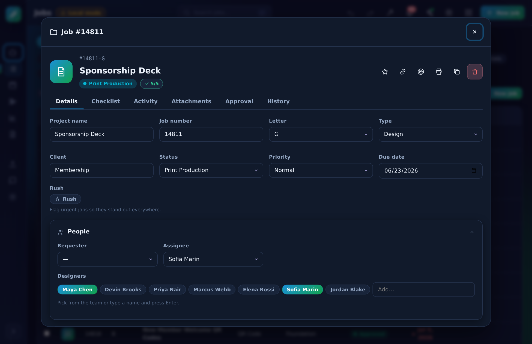532x344 pixels.
Task: Click the 5/5 checklist progress badge
Action: (x=152, y=84)
